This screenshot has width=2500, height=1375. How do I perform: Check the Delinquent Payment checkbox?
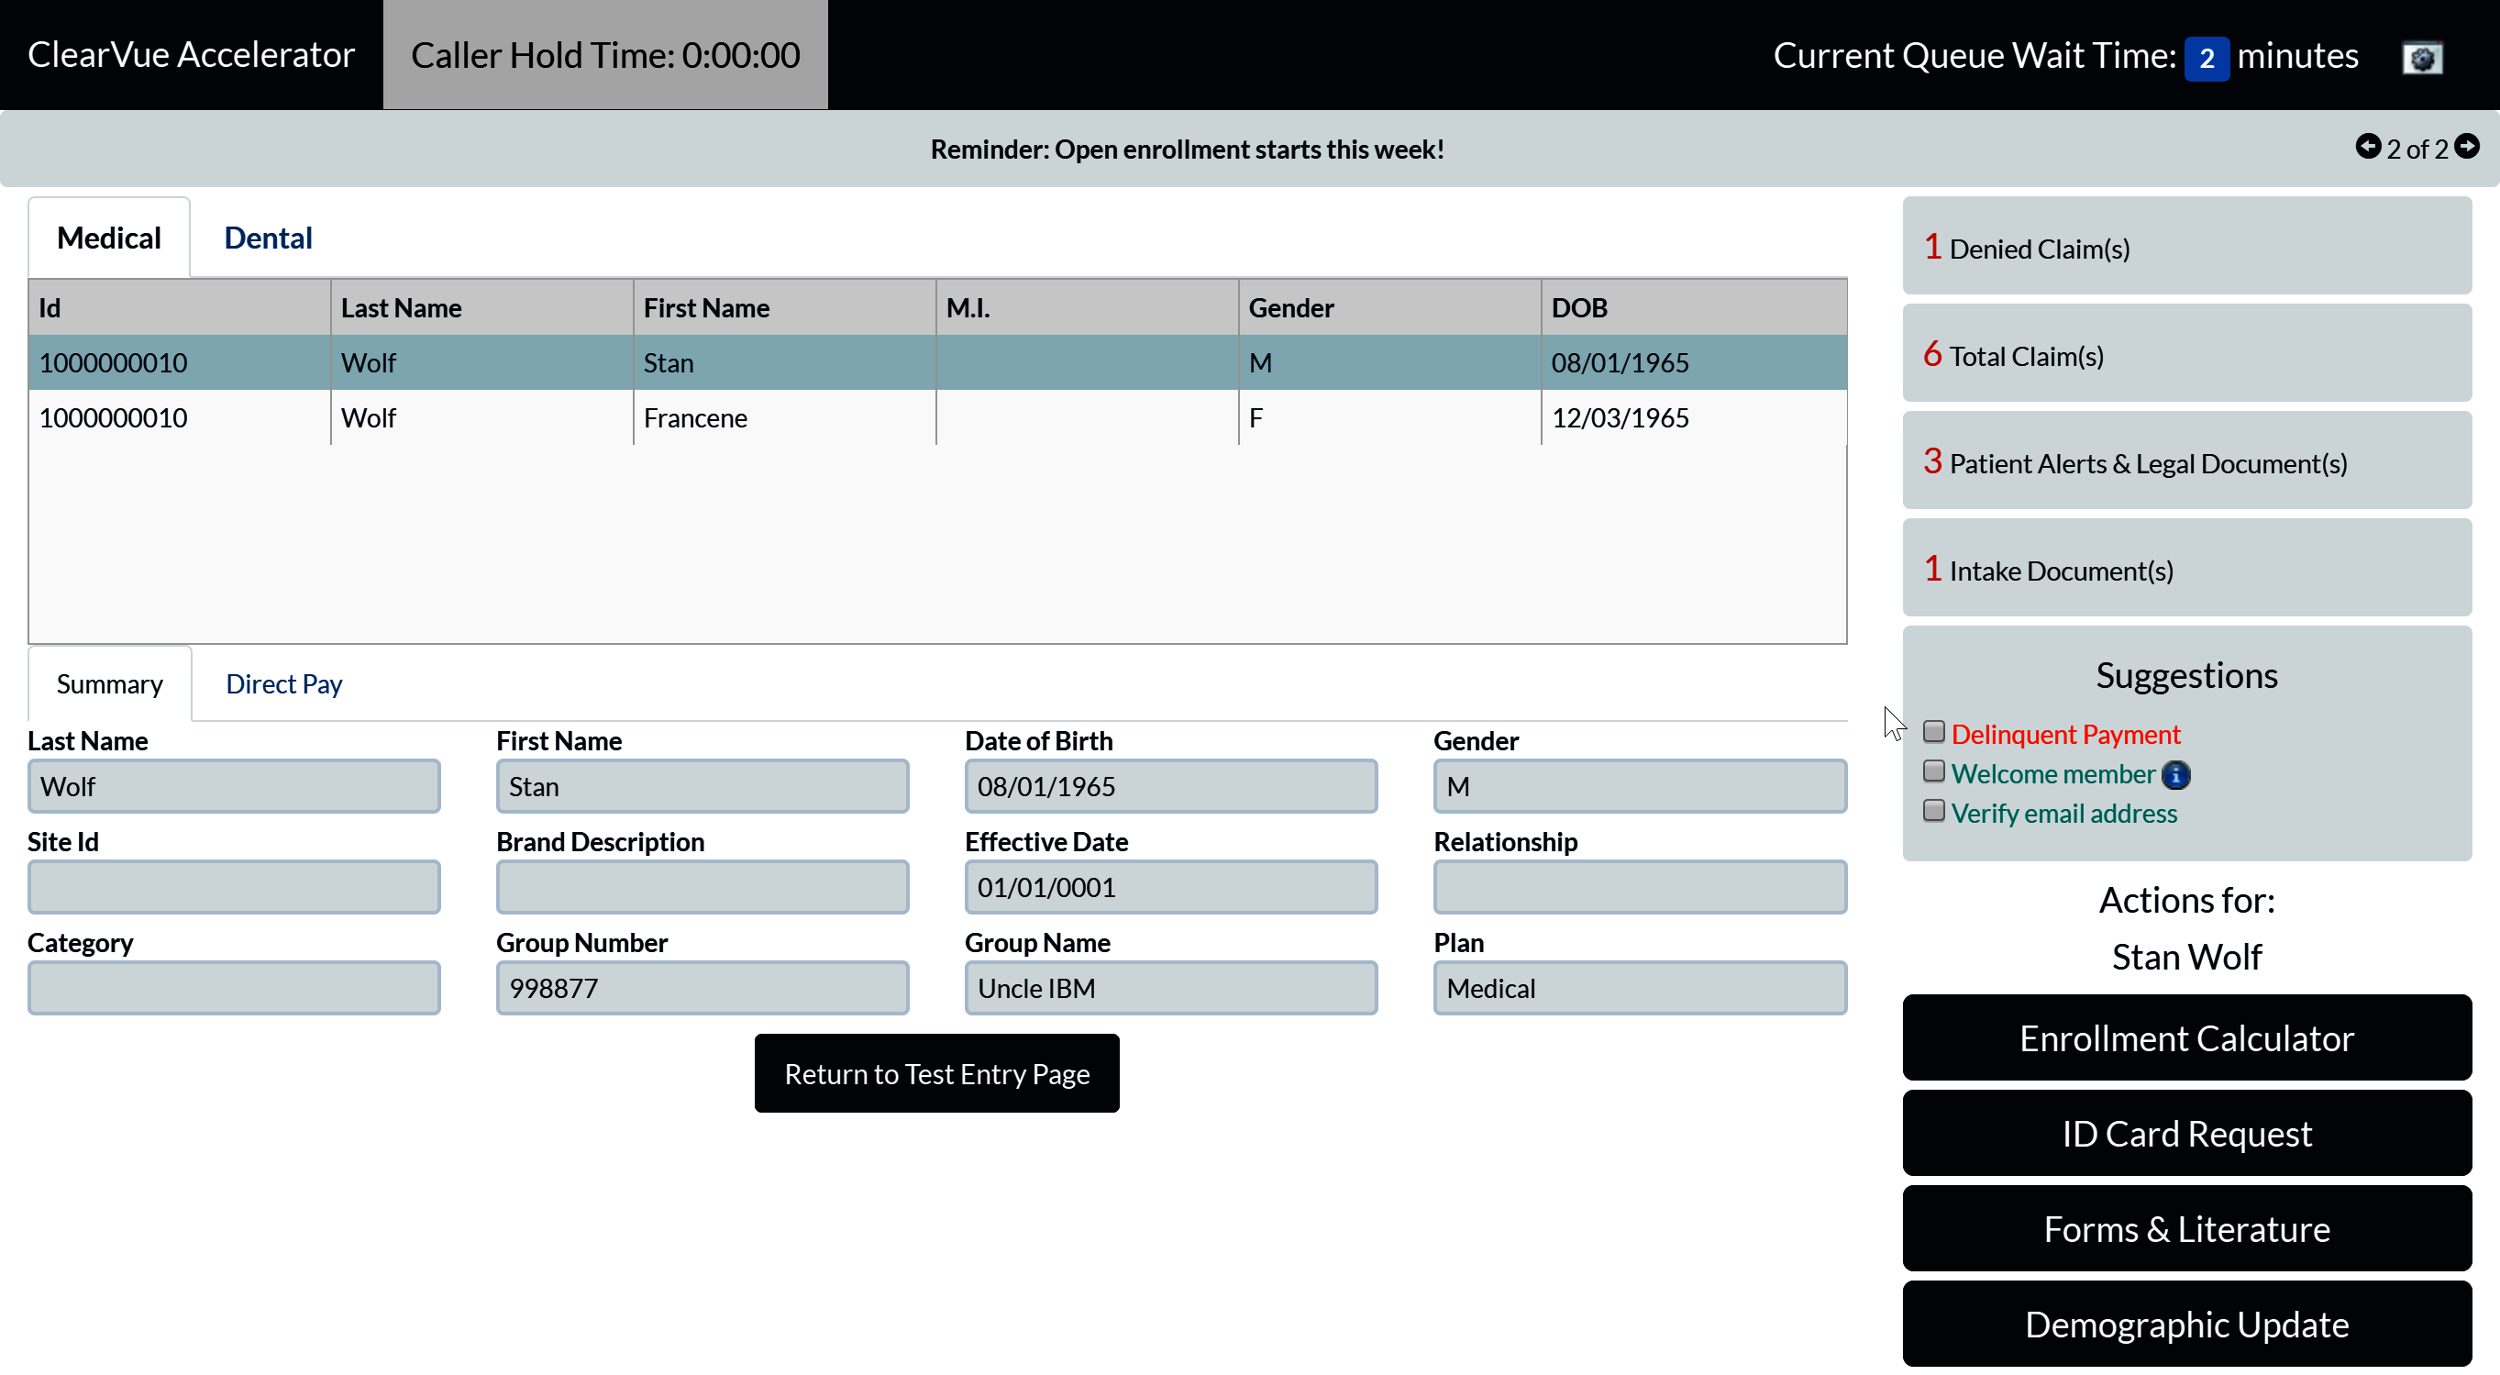1933,732
